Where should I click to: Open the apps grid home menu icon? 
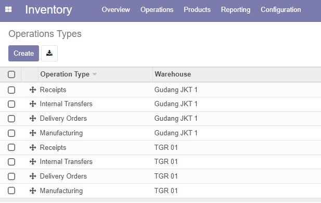[8, 9]
